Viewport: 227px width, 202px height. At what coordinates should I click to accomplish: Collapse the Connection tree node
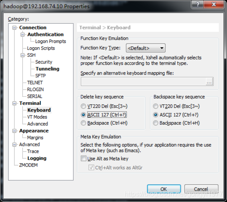(15, 28)
